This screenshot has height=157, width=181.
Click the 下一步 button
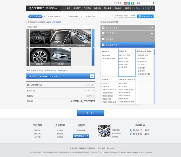click(x=90, y=113)
